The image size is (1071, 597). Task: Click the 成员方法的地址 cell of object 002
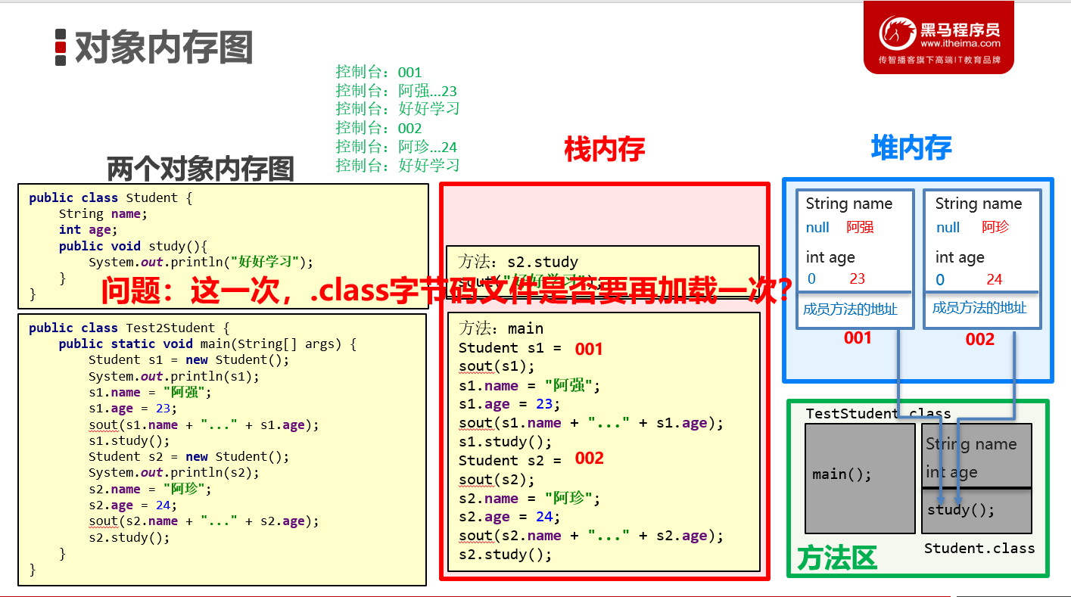pos(982,308)
